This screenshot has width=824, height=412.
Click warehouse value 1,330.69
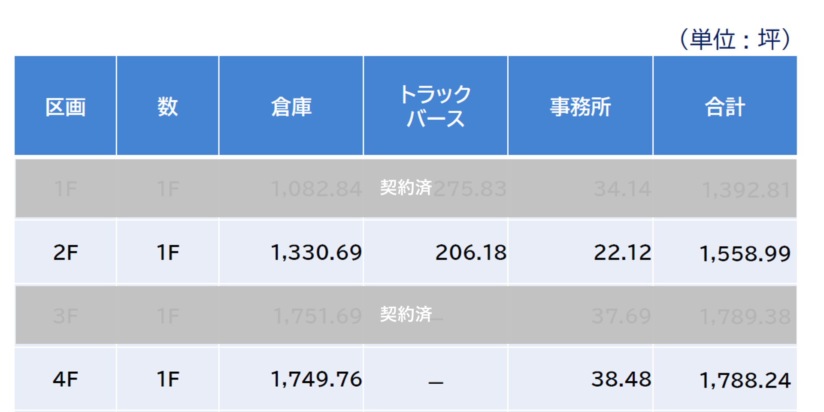316,253
